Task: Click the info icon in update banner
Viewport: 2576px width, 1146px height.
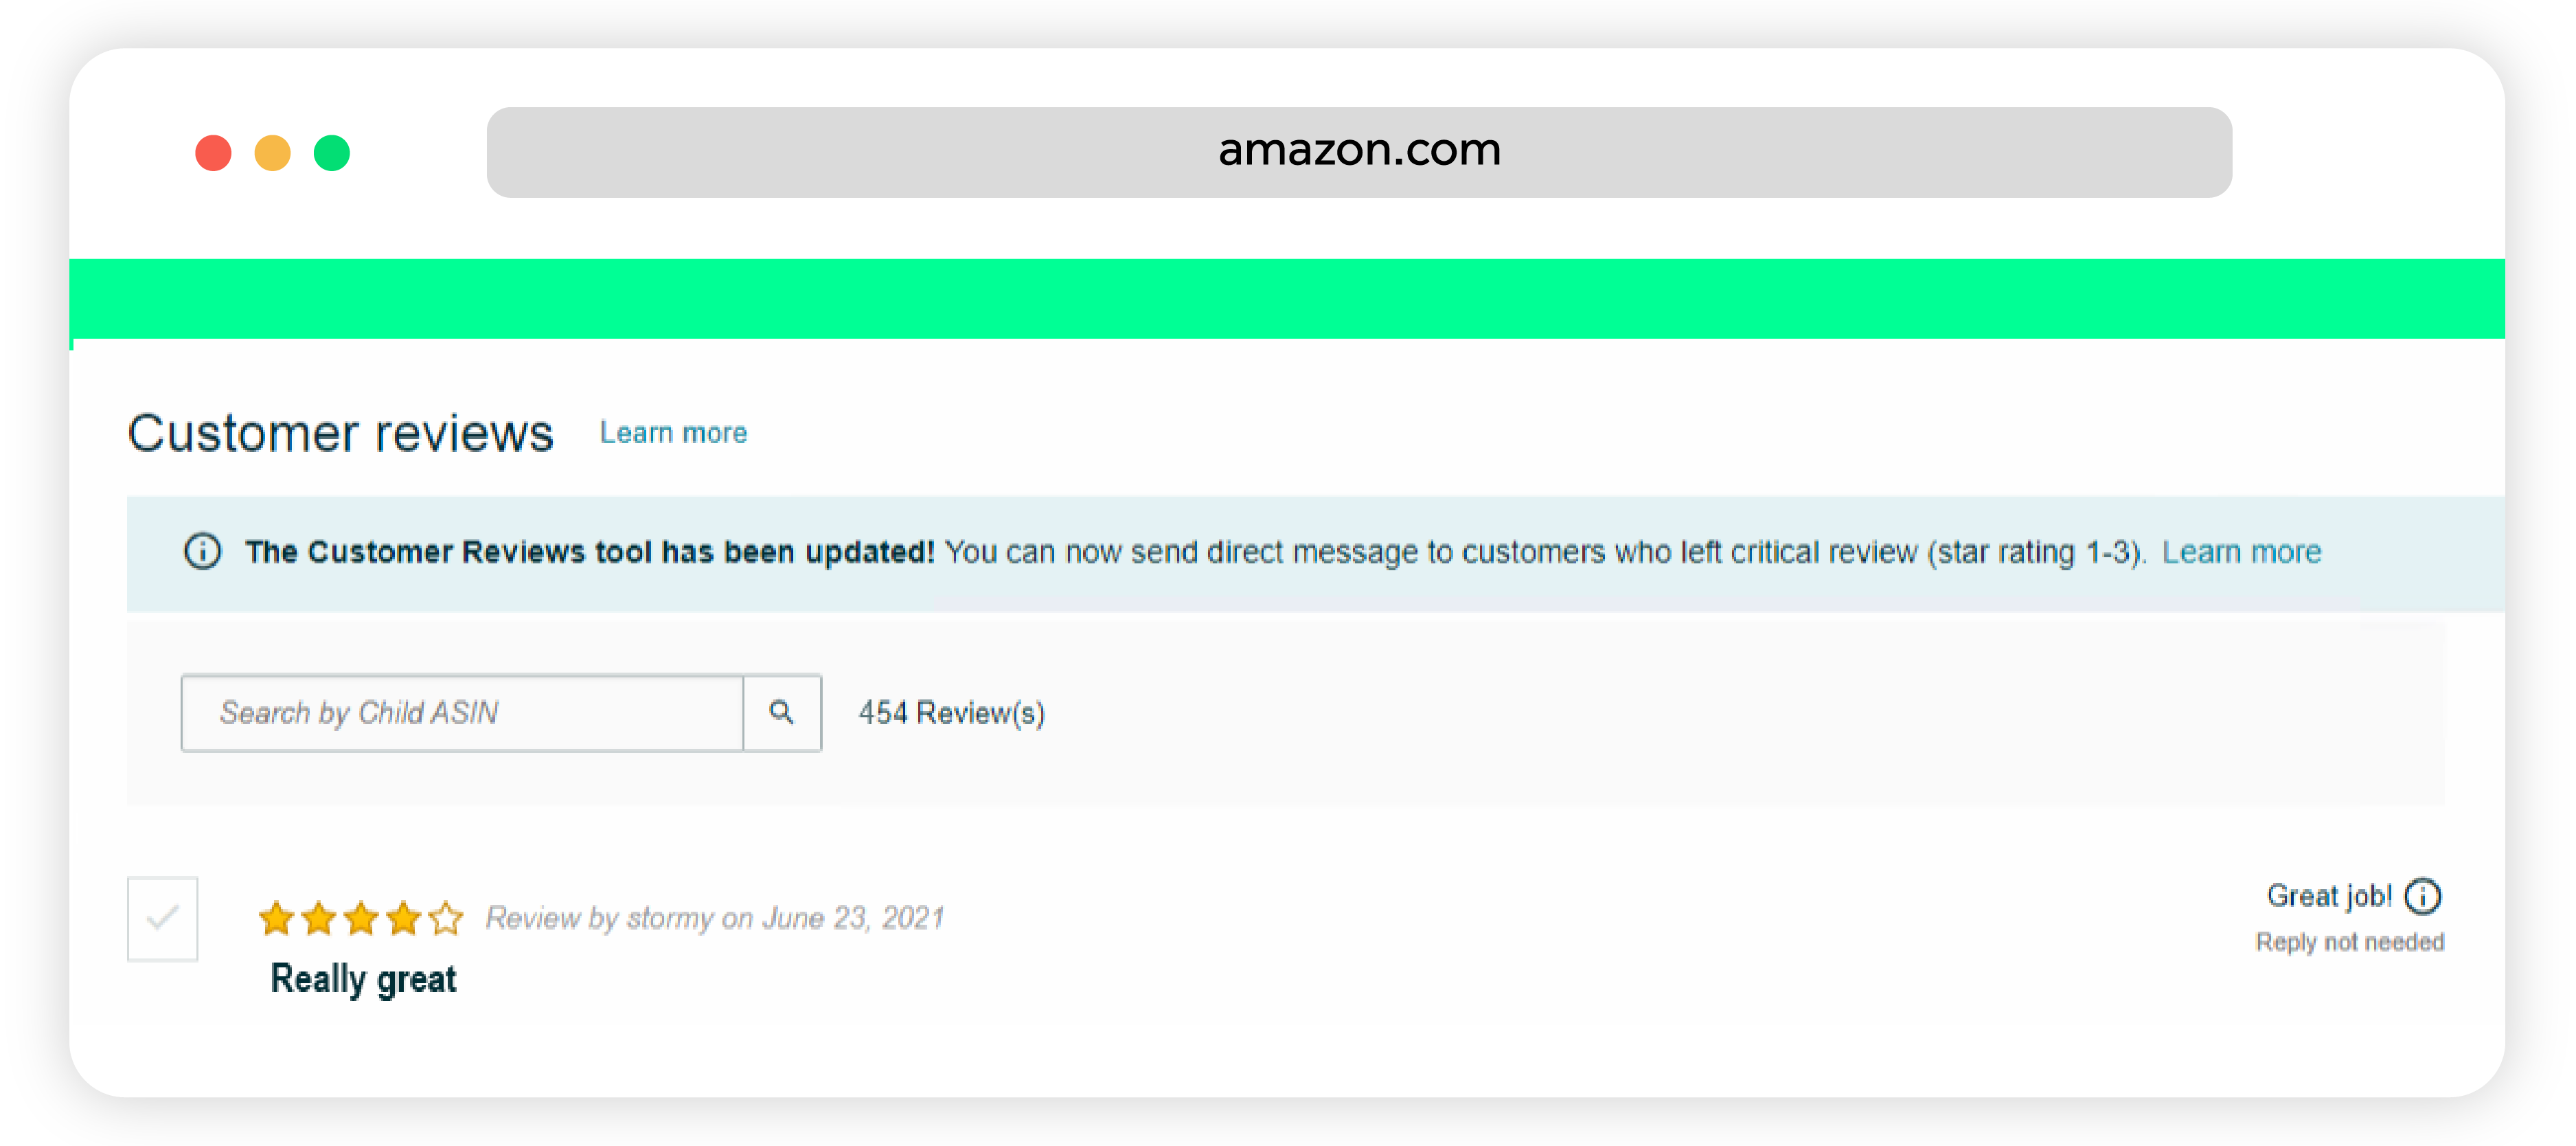Action: (203, 552)
